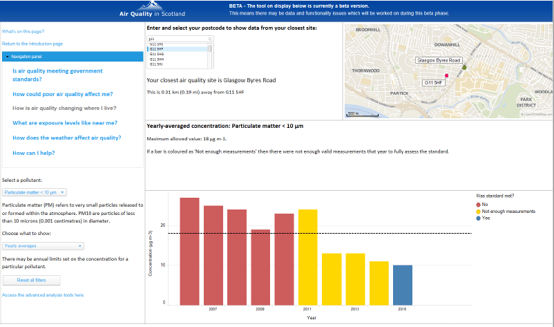This screenshot has height=327, width=554.
Task: Click the search magnifier in postcode box
Action: click(x=210, y=39)
